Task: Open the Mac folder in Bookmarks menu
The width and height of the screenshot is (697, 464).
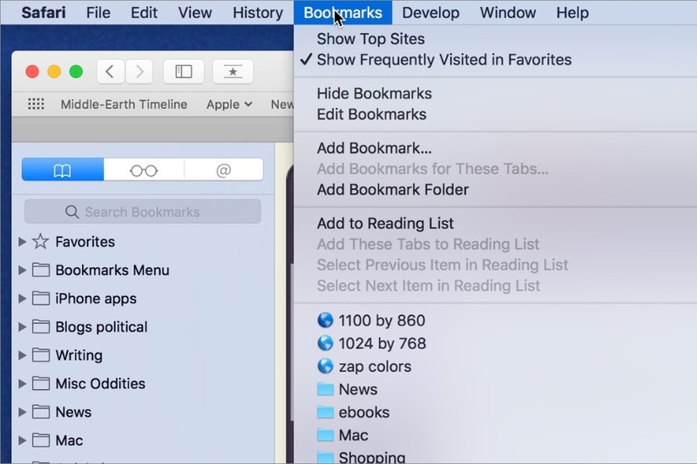Action: click(x=354, y=435)
